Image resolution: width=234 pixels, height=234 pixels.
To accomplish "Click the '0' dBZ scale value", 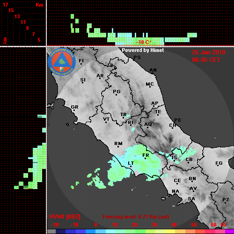I will click(x=96, y=225).
